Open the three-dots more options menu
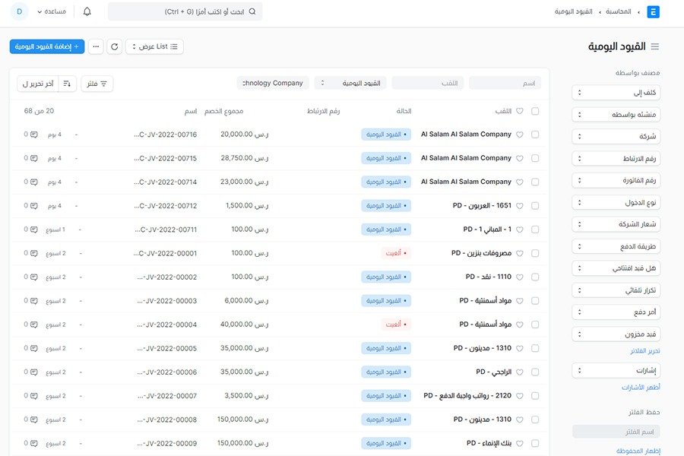The width and height of the screenshot is (684, 456). (x=96, y=47)
